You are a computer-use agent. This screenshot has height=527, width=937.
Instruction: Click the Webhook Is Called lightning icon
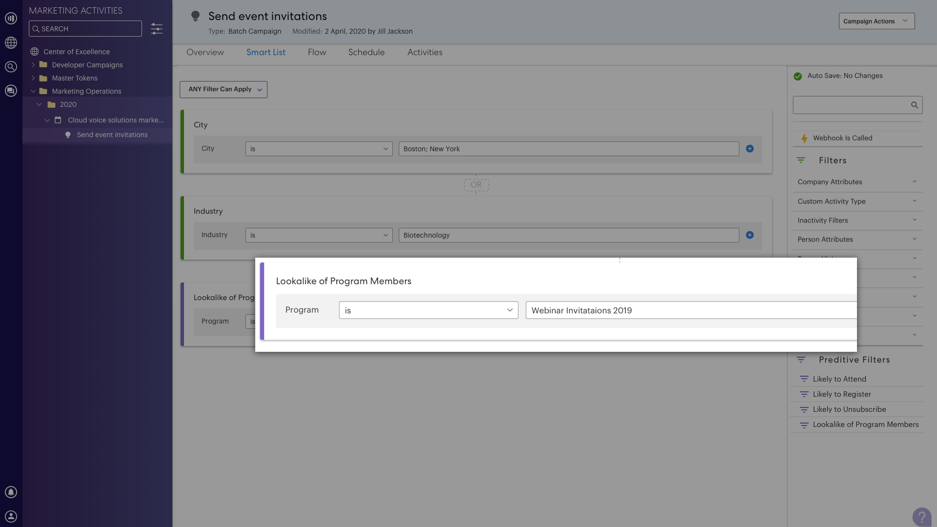click(x=804, y=138)
